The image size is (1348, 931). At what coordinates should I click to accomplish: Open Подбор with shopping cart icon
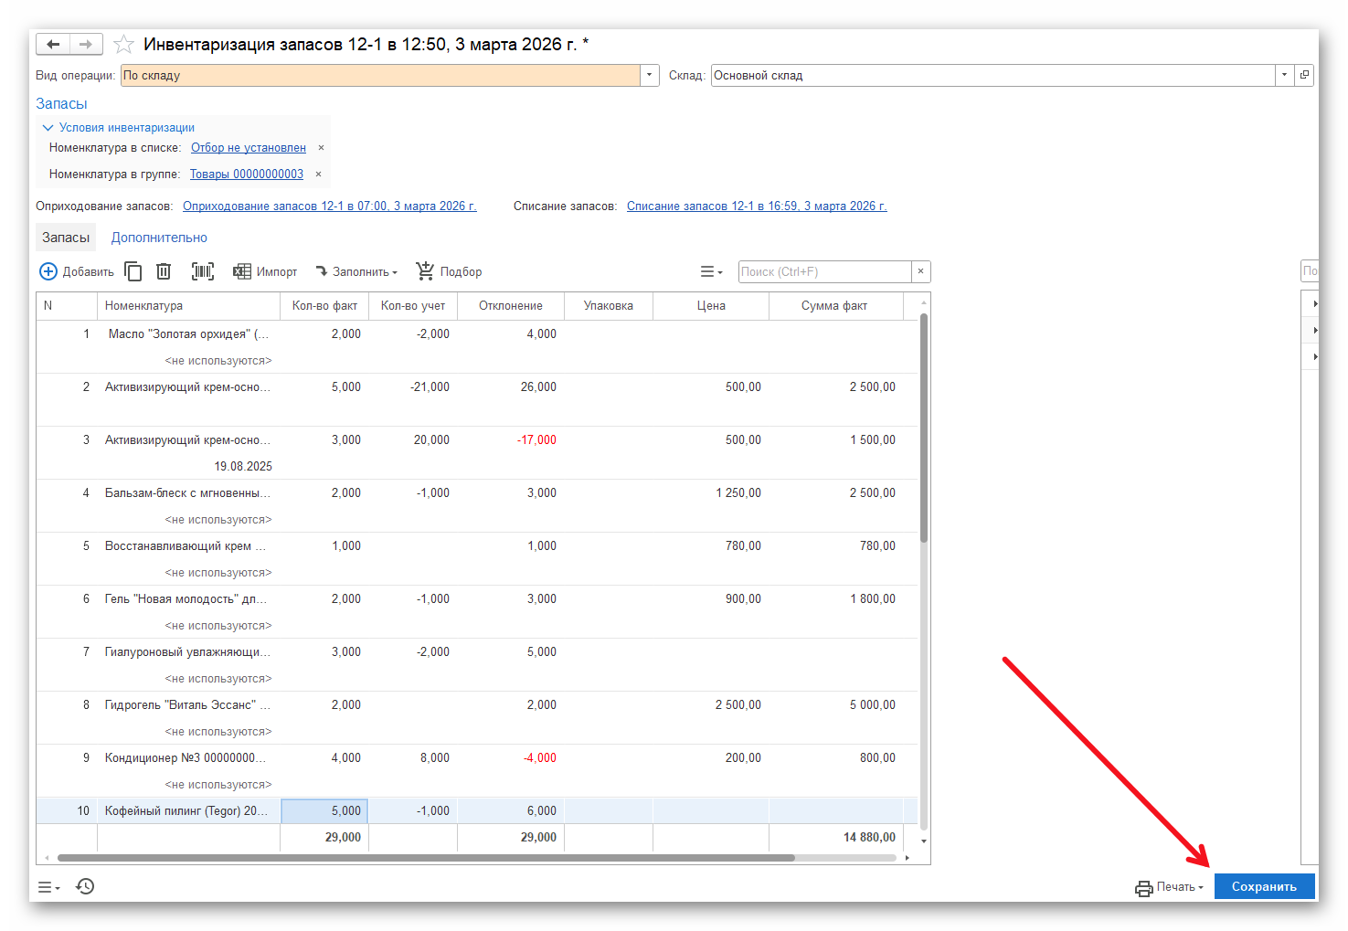tap(449, 271)
